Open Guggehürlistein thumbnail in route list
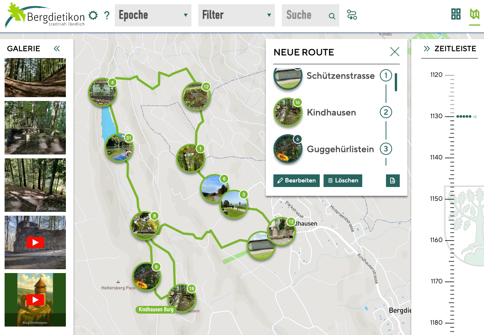484x335 pixels. pos(288,149)
